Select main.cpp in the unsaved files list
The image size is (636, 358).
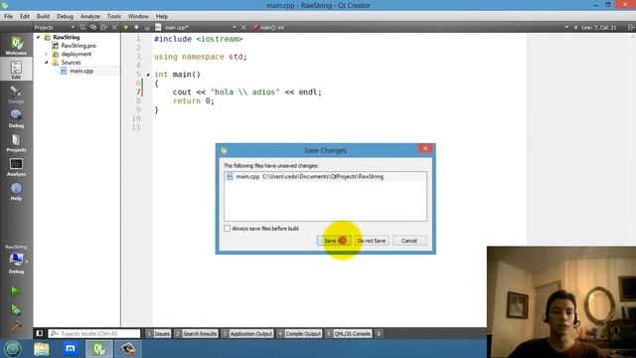[325, 177]
